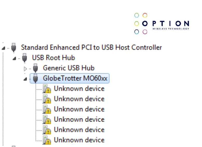
Task: Expand the Generic USB Hub node
Action: click(25, 69)
